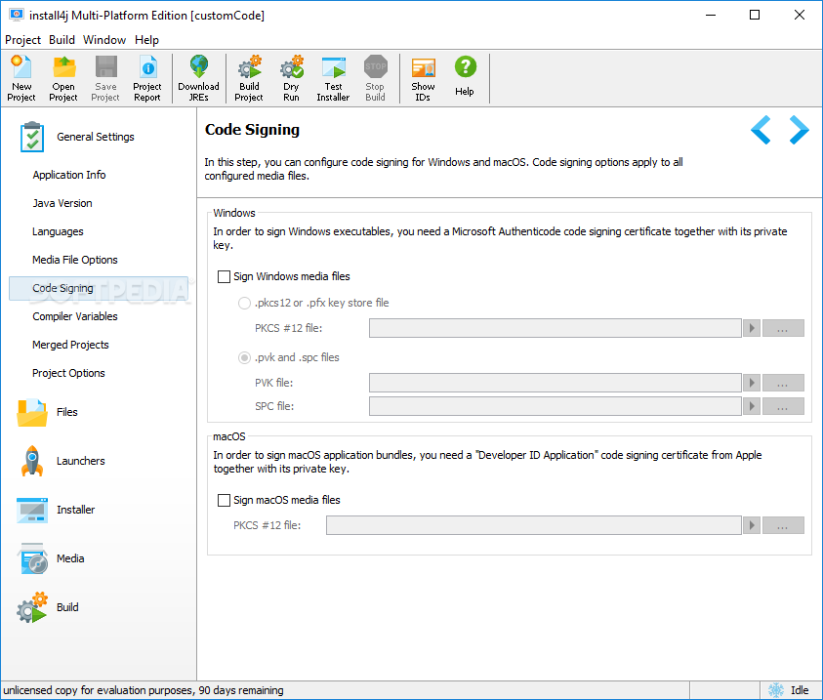Select Code Signing in sidebar
Viewport: 823px width, 700px height.
[99, 288]
